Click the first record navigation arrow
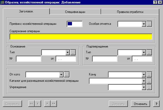 (31, 104)
